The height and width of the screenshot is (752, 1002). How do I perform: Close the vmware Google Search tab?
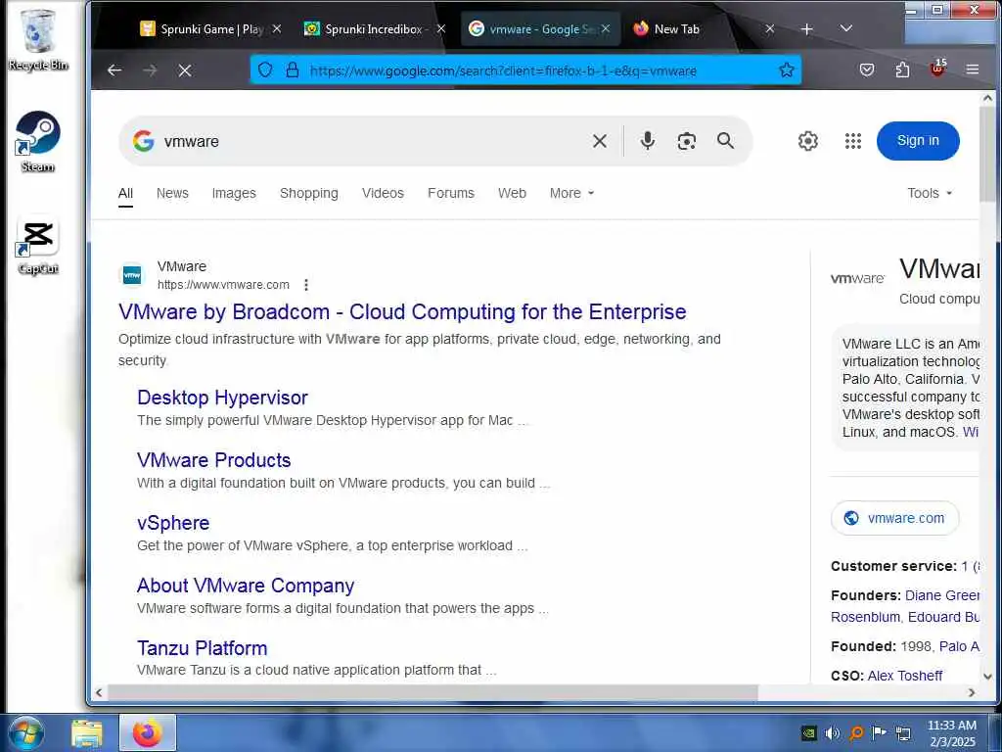click(605, 28)
